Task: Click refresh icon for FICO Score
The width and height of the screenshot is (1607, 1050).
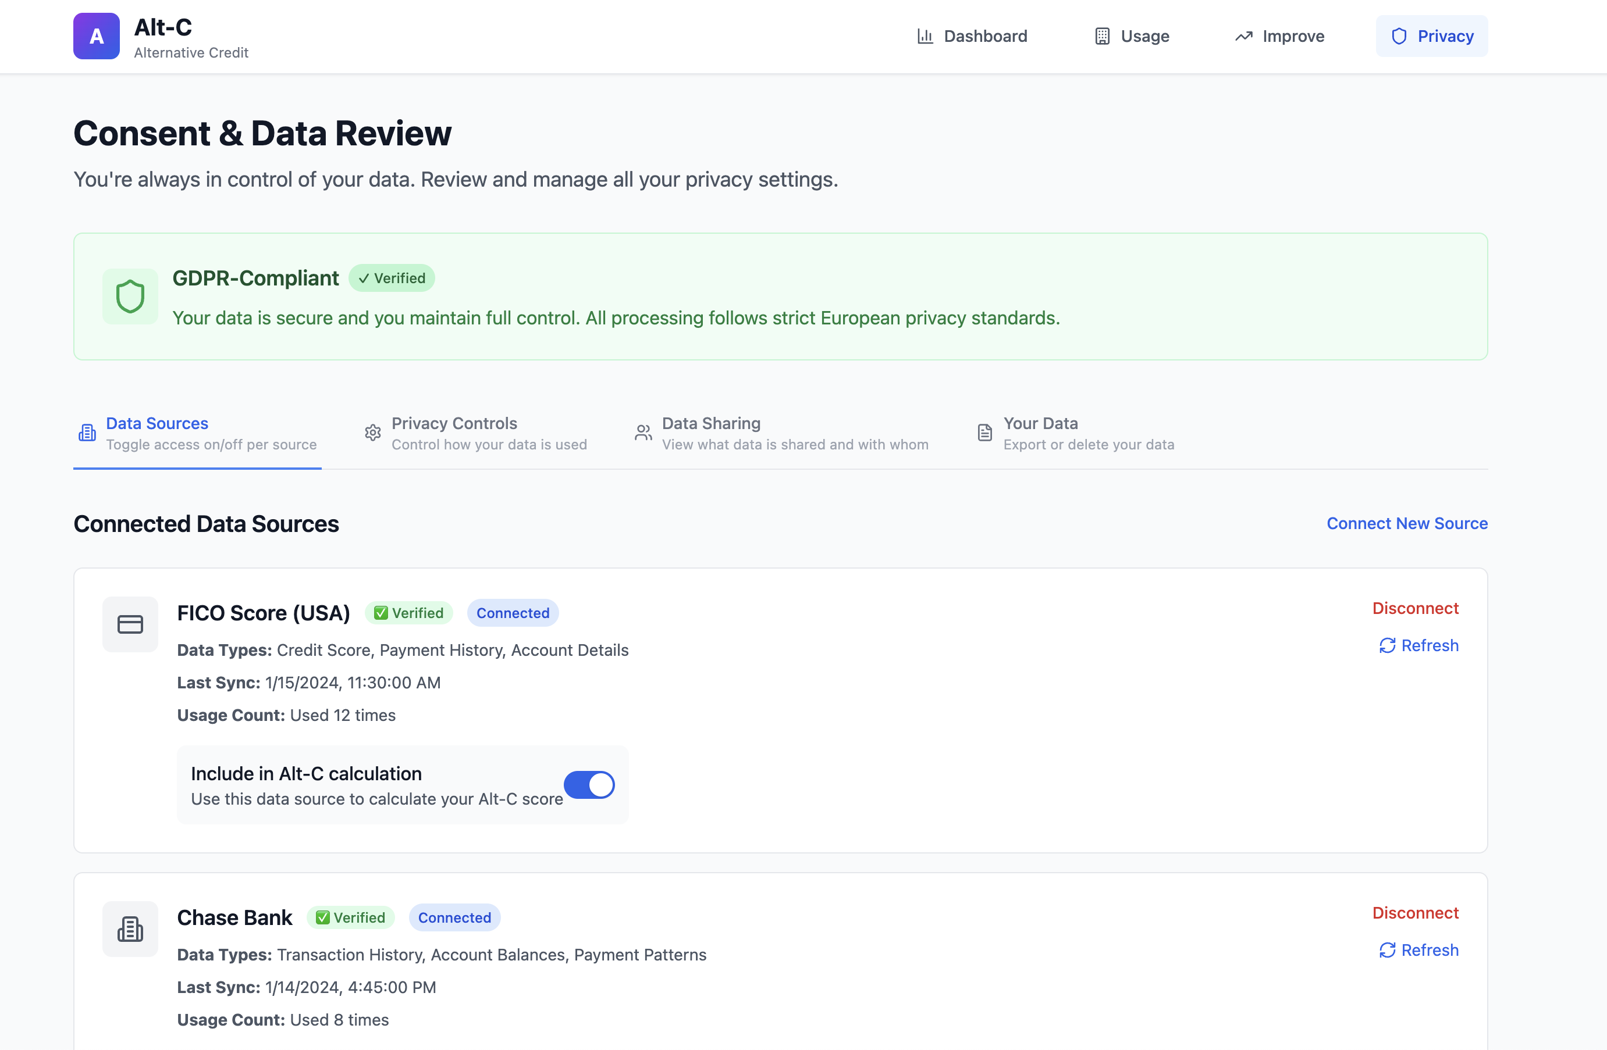Action: coord(1387,646)
